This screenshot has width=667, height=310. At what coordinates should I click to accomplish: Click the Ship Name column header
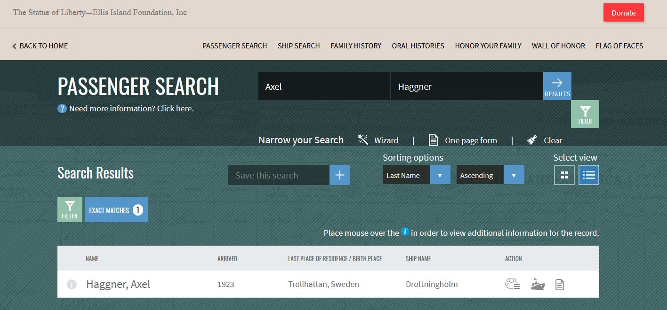pyautogui.click(x=418, y=259)
